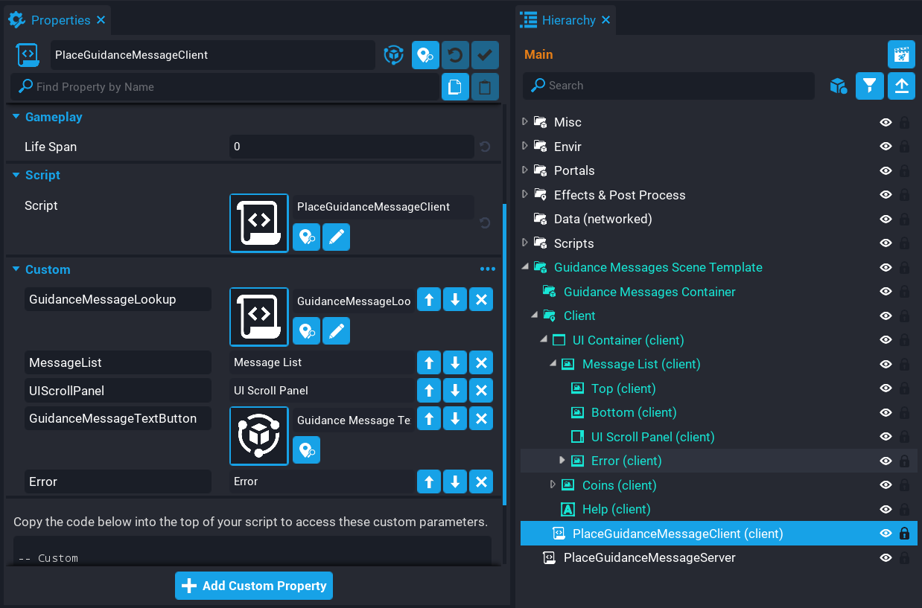Click the Add Custom Property button
The height and width of the screenshot is (608, 922).
click(x=254, y=586)
